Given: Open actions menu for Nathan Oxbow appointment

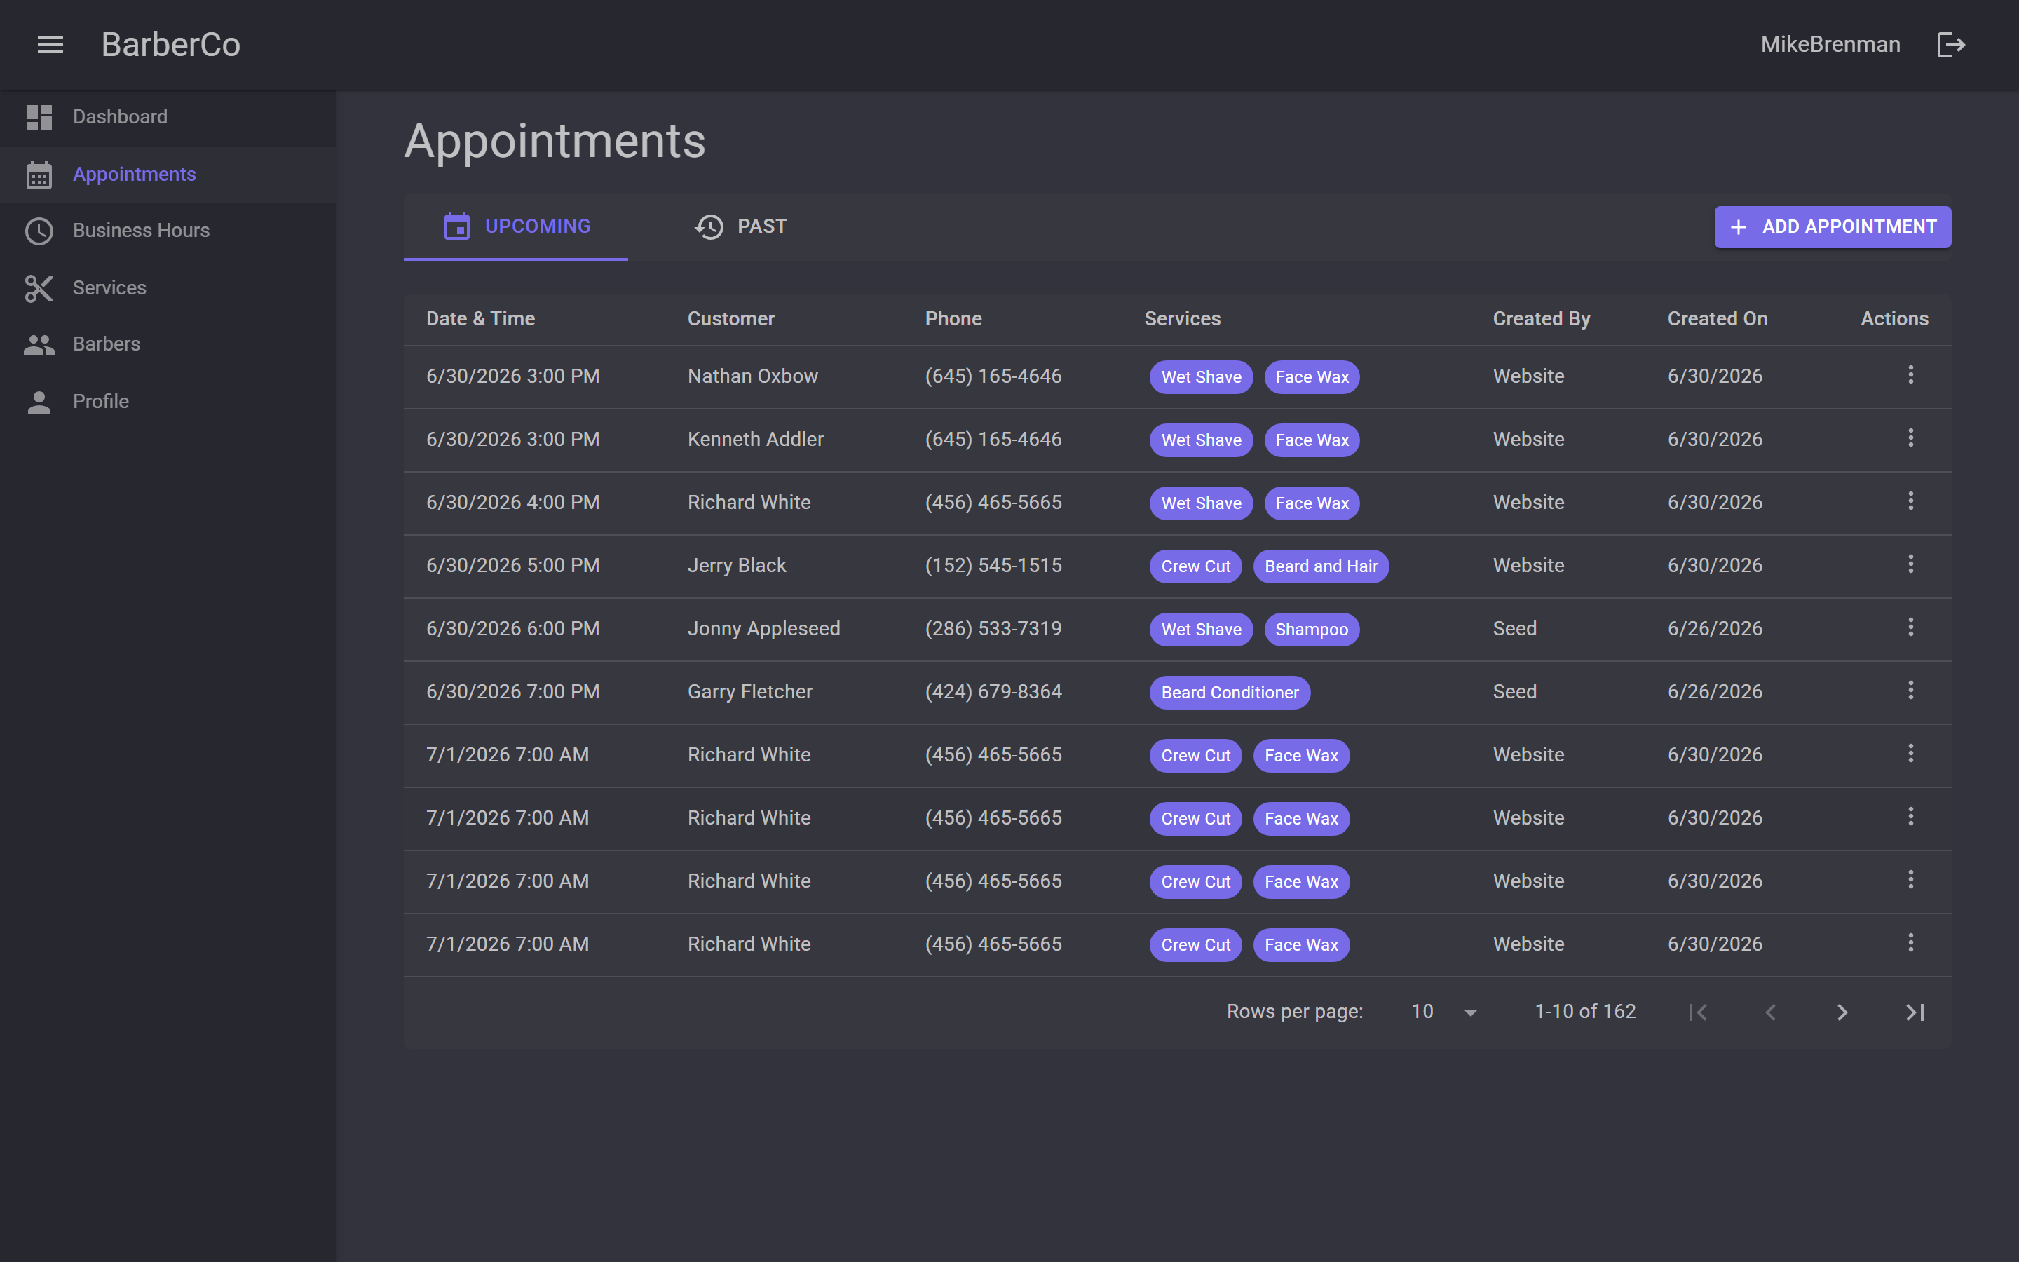Looking at the screenshot, I should [x=1910, y=375].
